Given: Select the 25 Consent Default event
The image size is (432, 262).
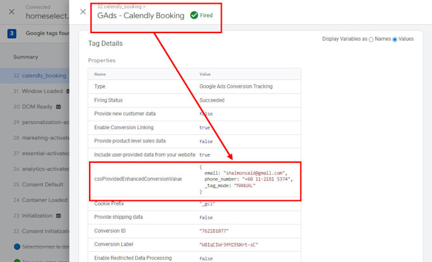Looking at the screenshot, I should pos(34,184).
